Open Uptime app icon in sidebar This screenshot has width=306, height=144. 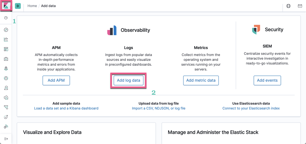tap(6, 117)
